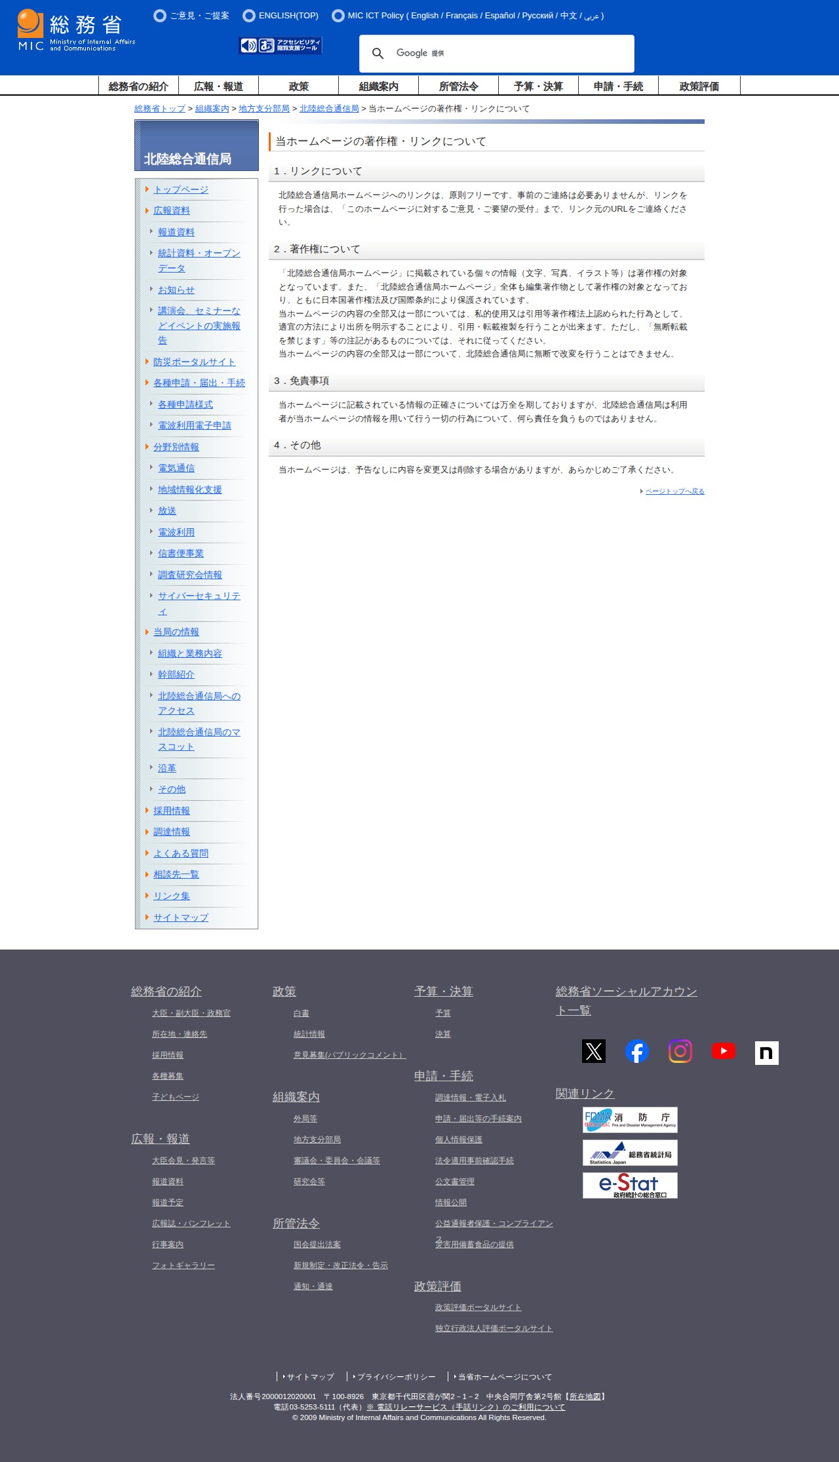Open 沿革 sidebar link
Screen dimensions: 839x1462
click(167, 768)
